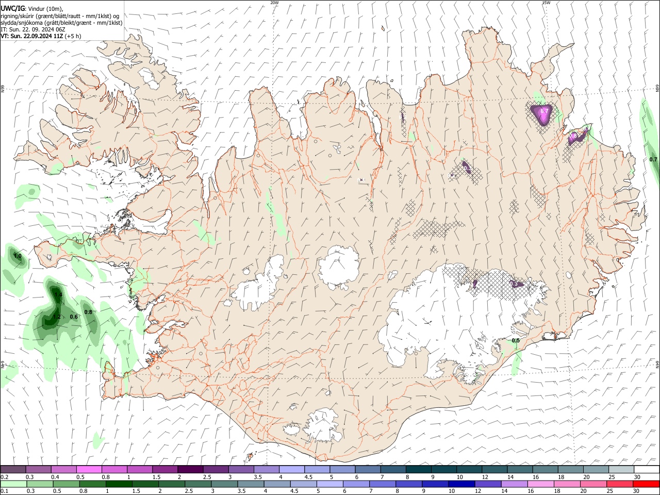Click the '0.8' rain value on the map

point(88,312)
